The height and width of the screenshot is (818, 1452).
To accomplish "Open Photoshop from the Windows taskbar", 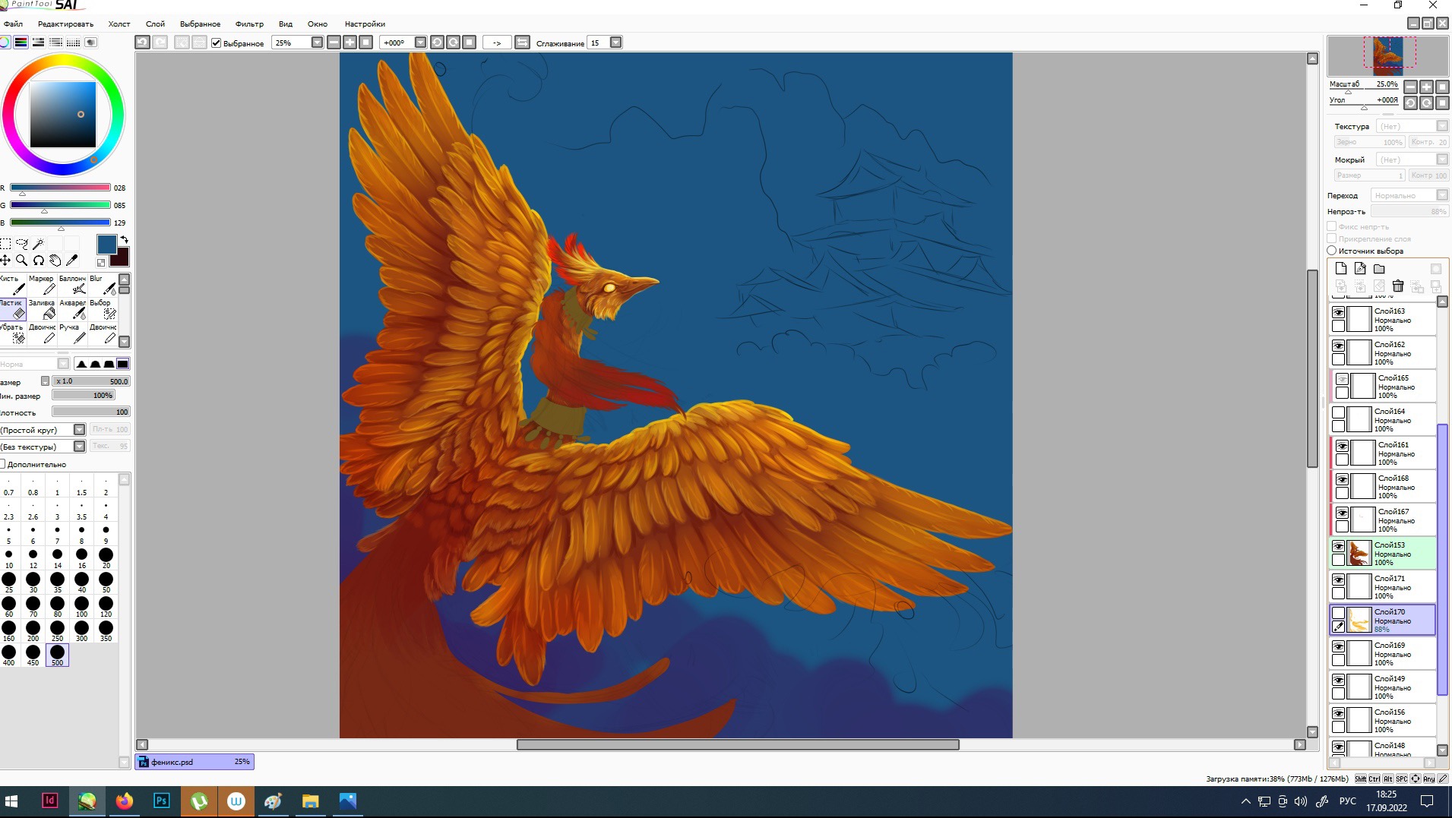I will 161,801.
